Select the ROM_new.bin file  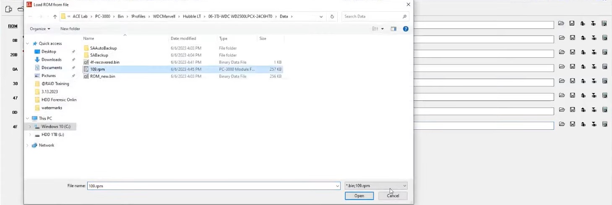coord(99,77)
